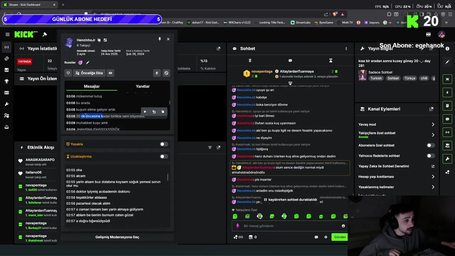
Task: Click heart button in user card
Action: point(68,73)
